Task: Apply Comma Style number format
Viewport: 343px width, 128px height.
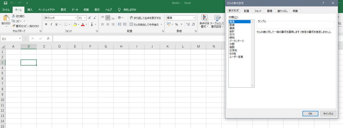Action: (x=181, y=24)
